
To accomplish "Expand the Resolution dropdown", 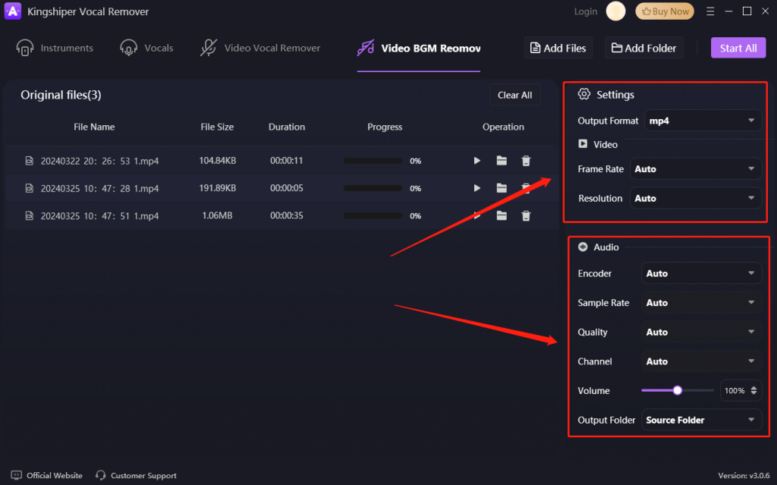I will pyautogui.click(x=697, y=198).
